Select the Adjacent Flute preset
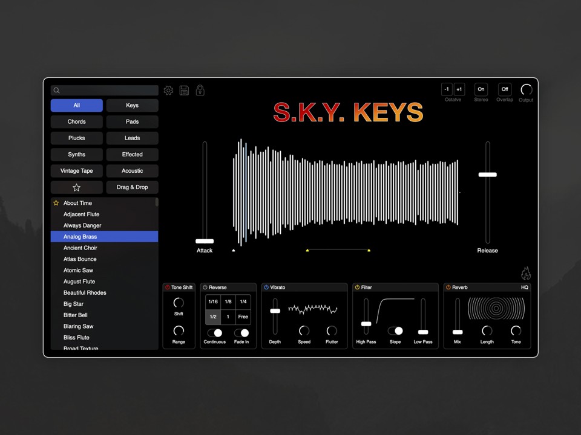This screenshot has width=581, height=435. (x=104, y=214)
